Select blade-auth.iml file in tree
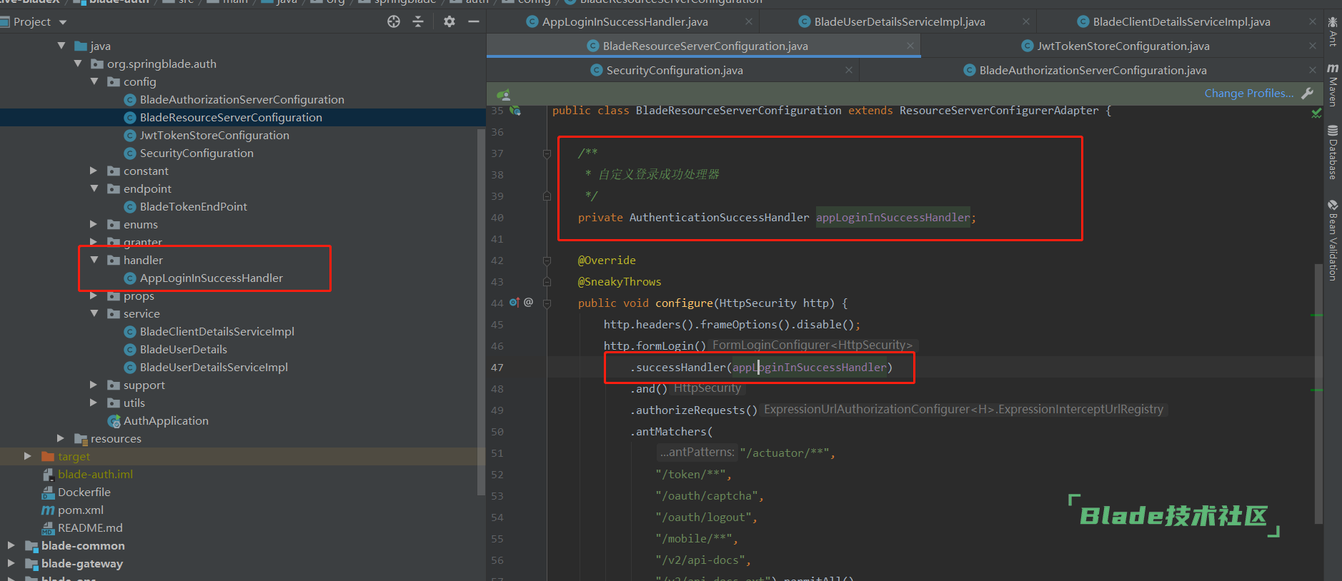This screenshot has width=1342, height=581. point(95,474)
